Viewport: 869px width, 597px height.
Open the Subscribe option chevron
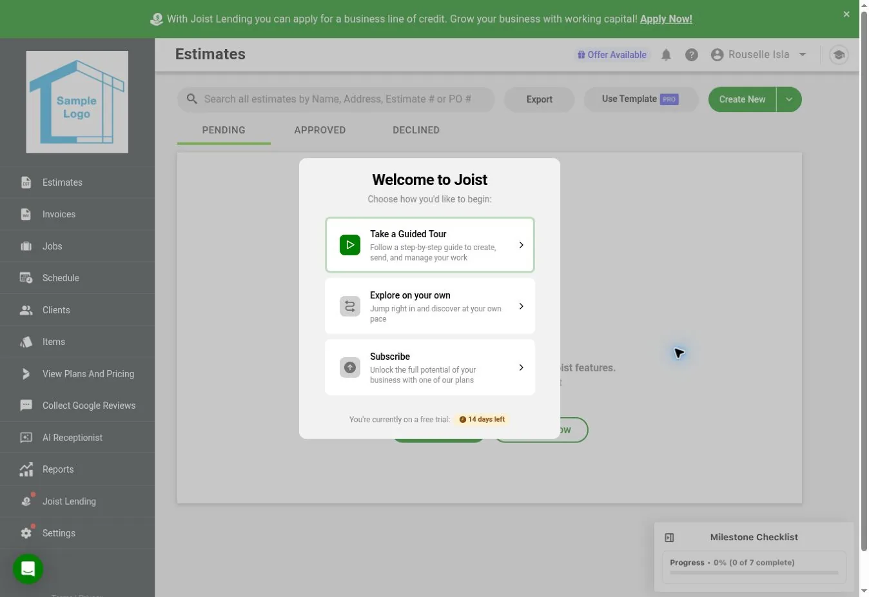[x=521, y=367]
